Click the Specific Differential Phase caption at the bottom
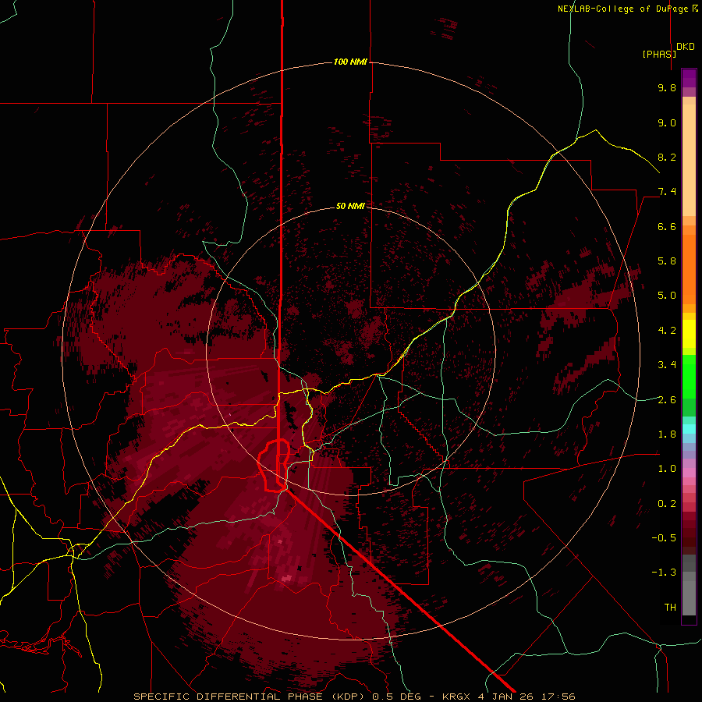This screenshot has height=702, width=702. point(354,697)
